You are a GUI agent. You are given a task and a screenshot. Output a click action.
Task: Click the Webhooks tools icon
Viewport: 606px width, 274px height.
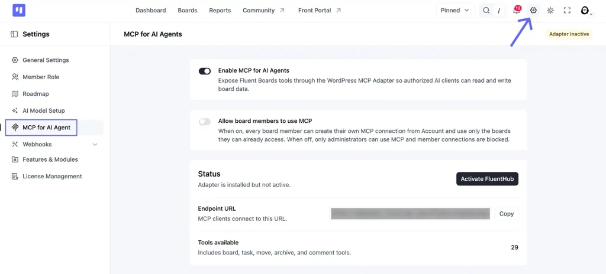15,144
